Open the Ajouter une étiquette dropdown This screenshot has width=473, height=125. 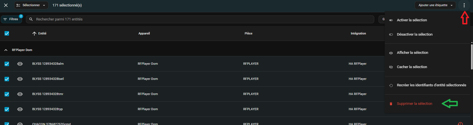(435, 5)
